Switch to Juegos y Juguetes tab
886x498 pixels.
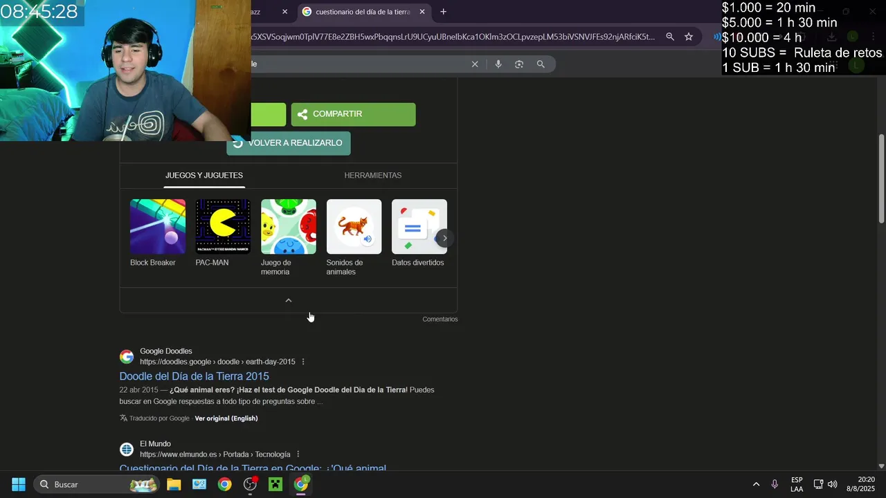click(204, 176)
